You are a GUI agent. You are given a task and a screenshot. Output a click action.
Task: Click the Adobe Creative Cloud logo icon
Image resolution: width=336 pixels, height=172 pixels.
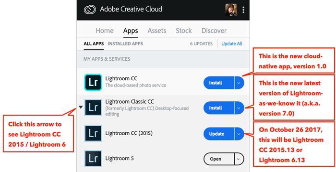tap(90, 10)
